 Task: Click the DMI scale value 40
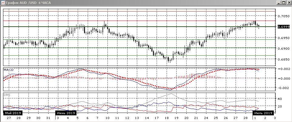click(280, 99)
